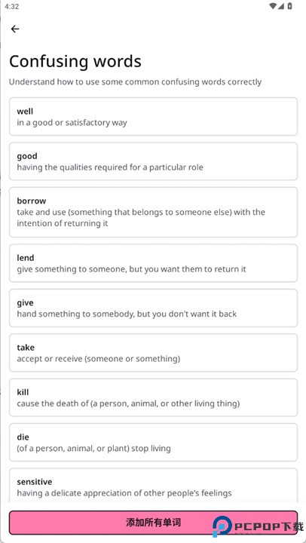Tap the 'intention of returning it' definition
The height and width of the screenshot is (543, 306).
63,223
